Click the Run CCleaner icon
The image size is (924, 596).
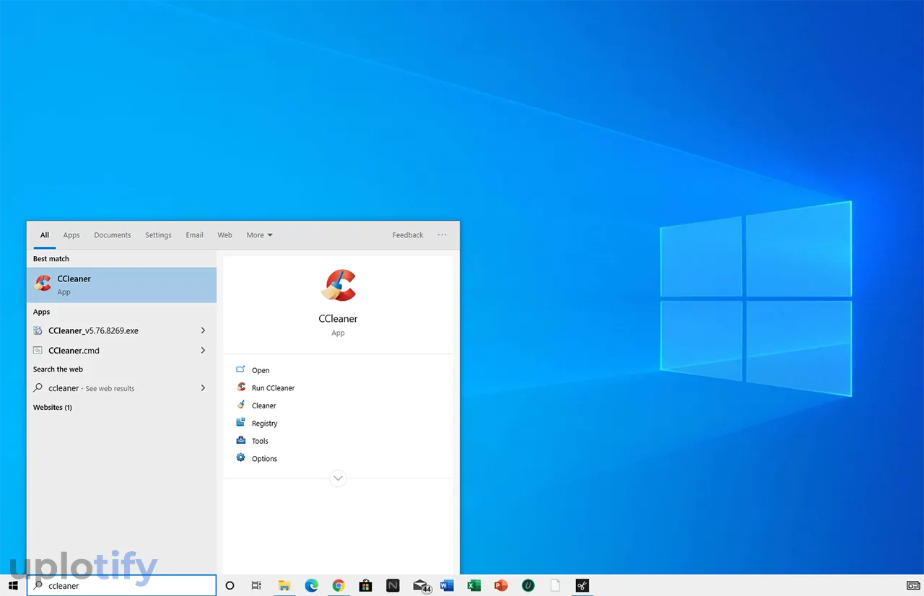[241, 387]
